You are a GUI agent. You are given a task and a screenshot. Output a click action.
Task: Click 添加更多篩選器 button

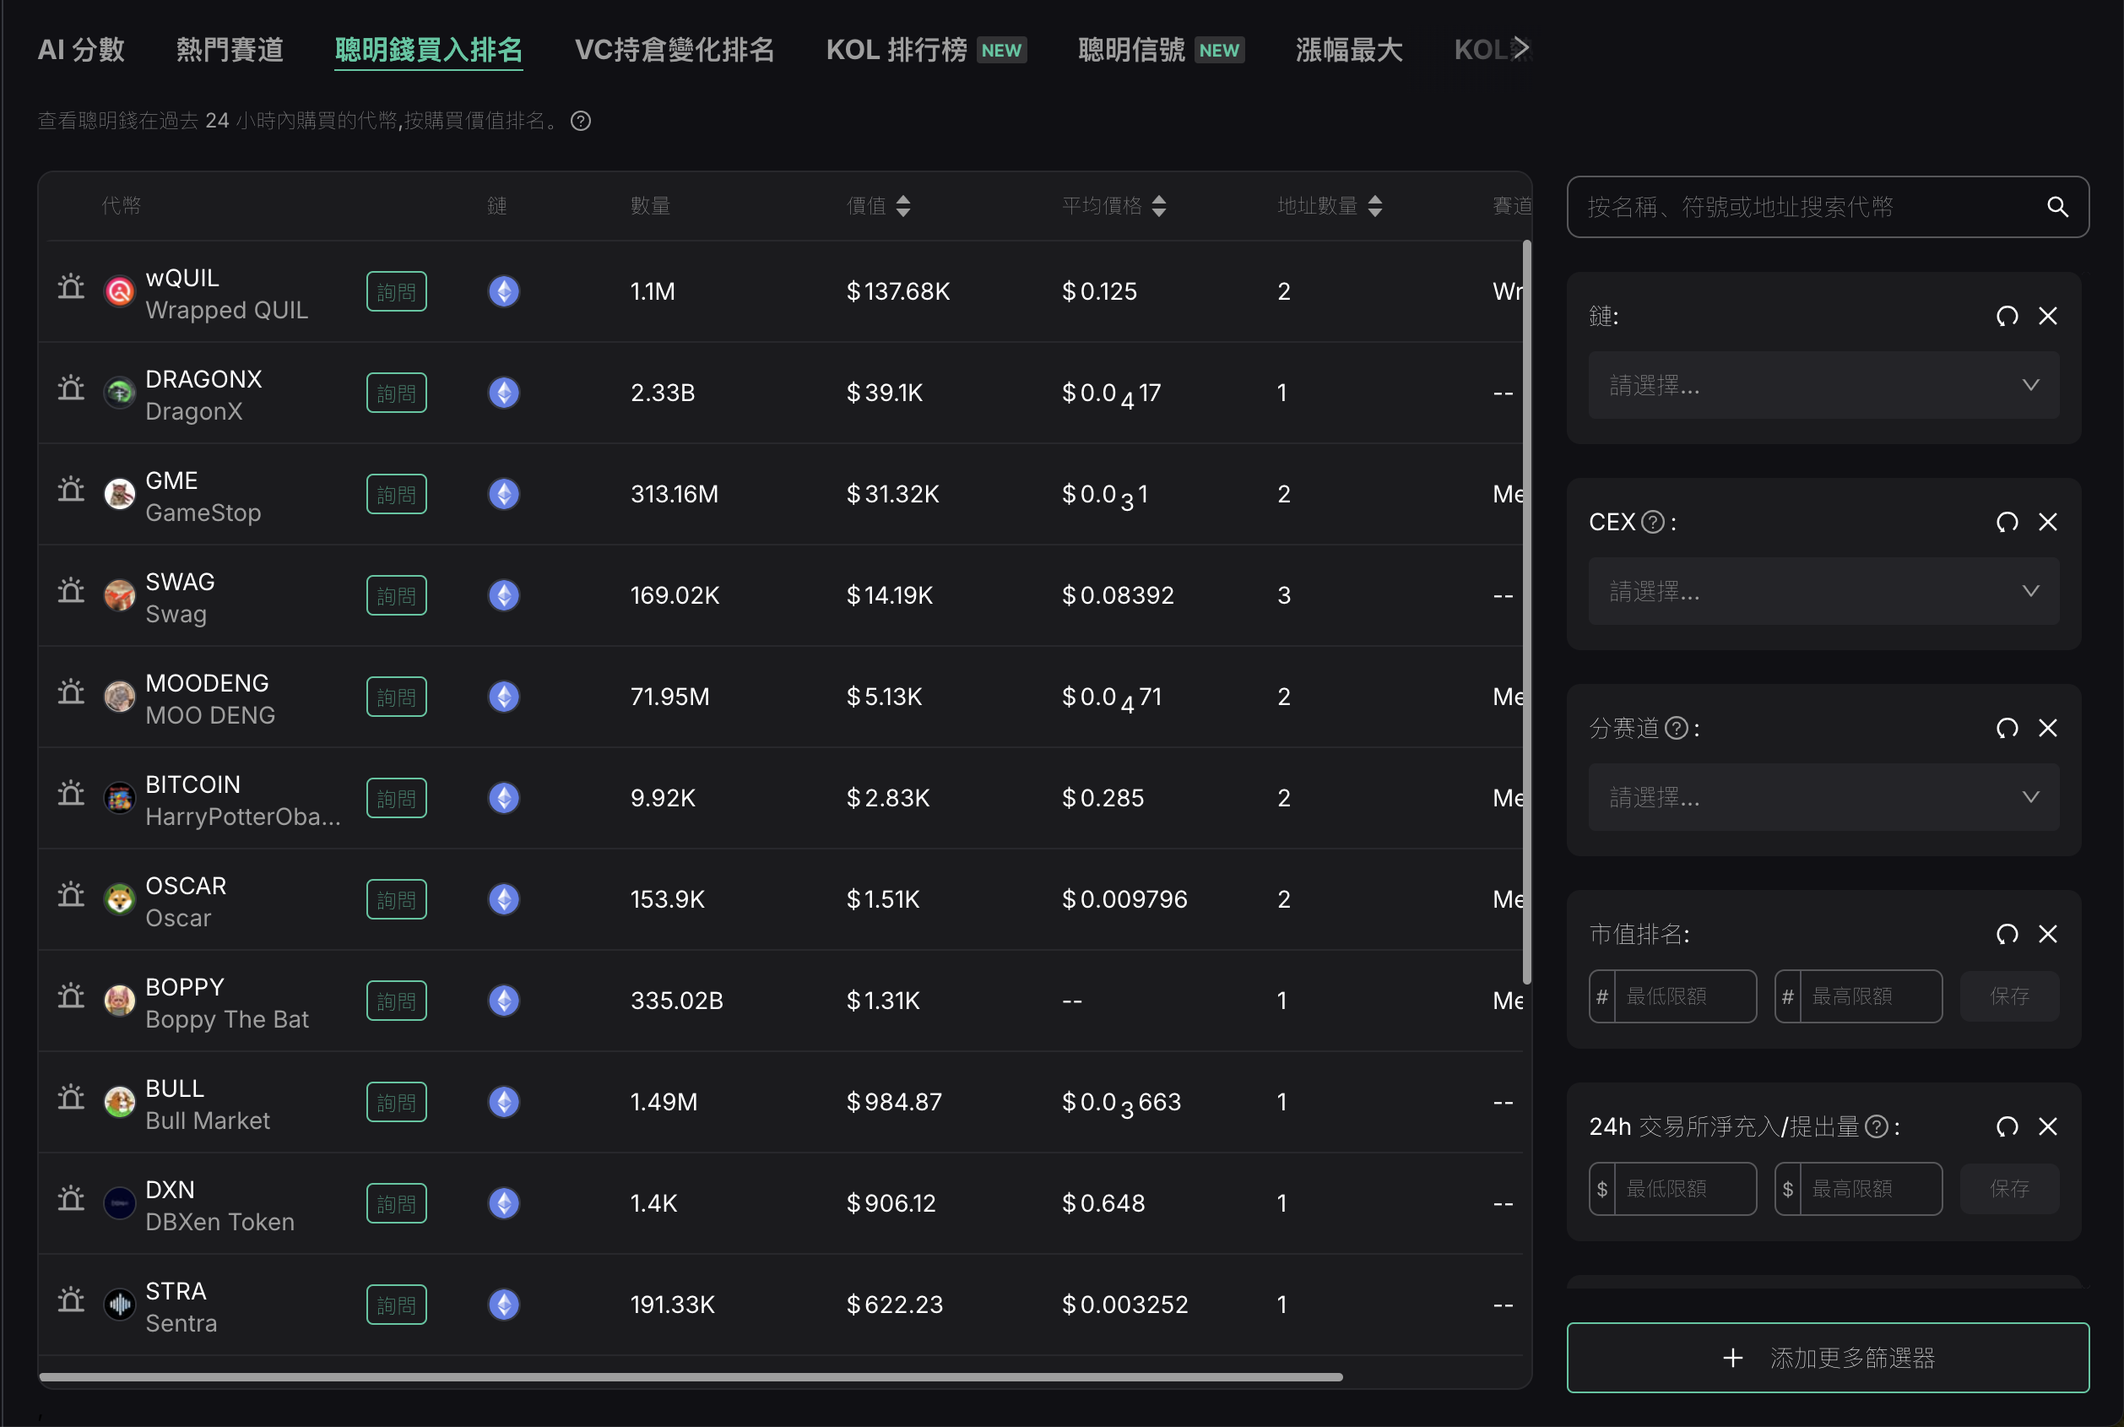click(x=1828, y=1358)
